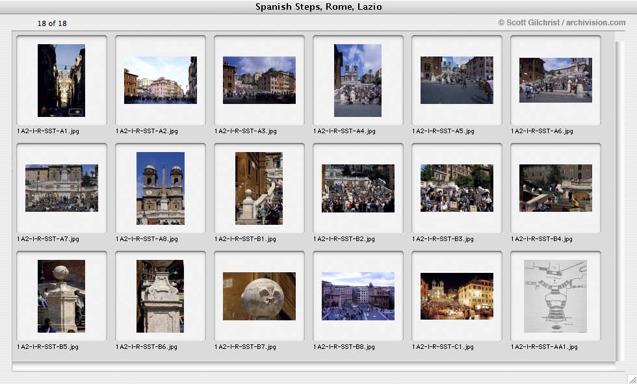Open thumbnail 1A2-I-R-SST-A1.jpg narrow street view

pyautogui.click(x=61, y=81)
